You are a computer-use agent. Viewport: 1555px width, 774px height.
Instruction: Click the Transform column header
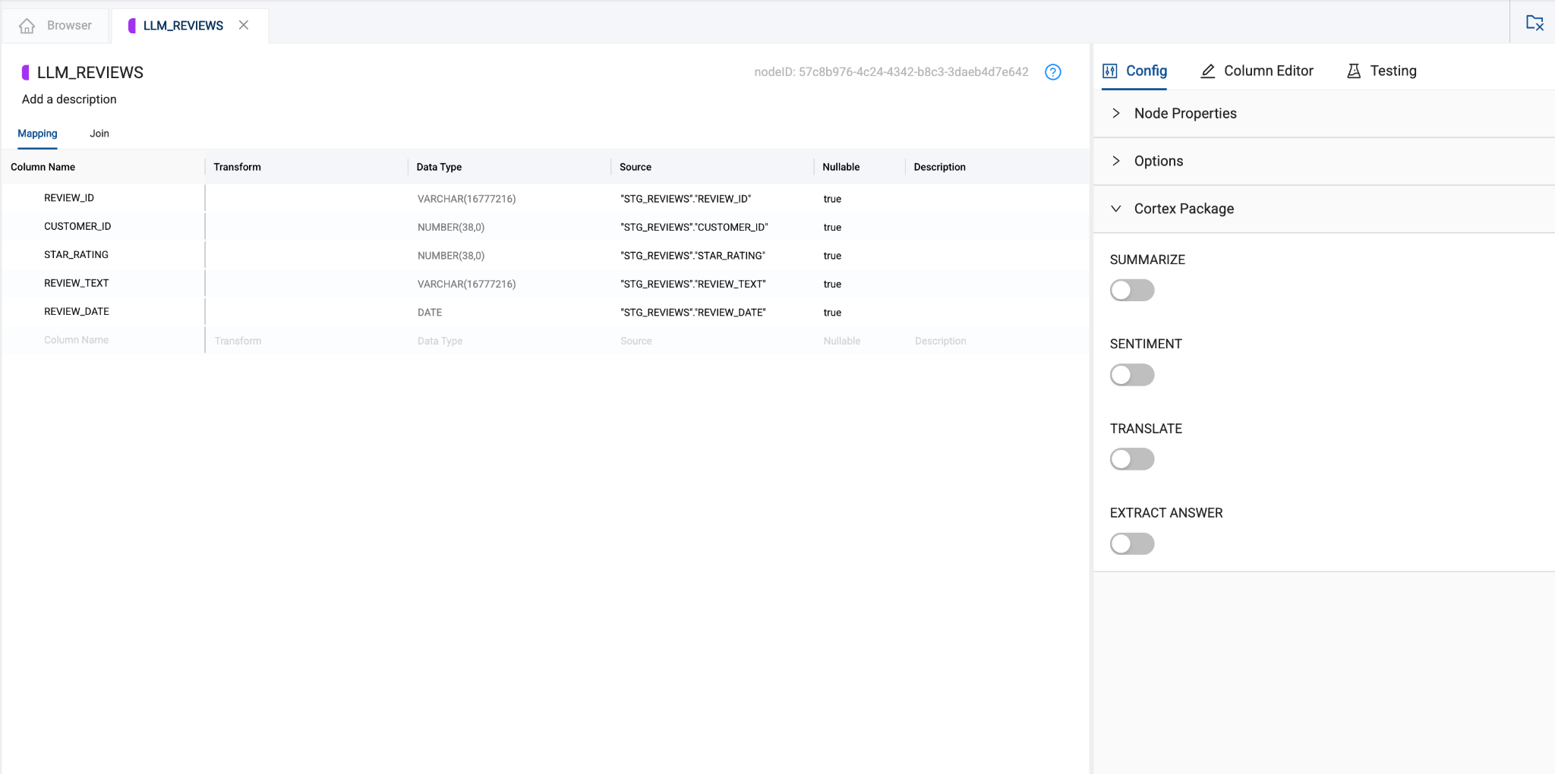click(237, 167)
